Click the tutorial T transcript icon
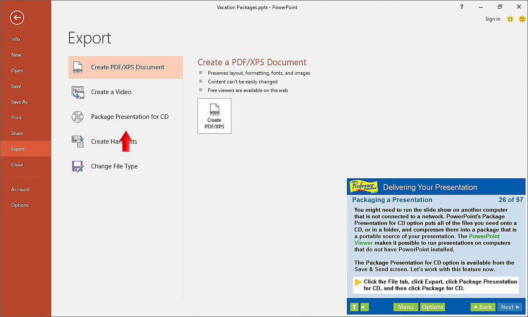 click(354, 307)
